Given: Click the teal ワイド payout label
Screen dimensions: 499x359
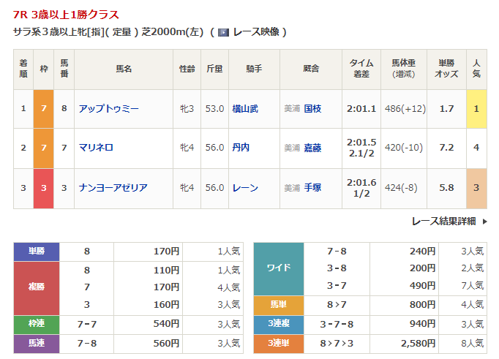Looking at the screenshot, I should coord(278,268).
